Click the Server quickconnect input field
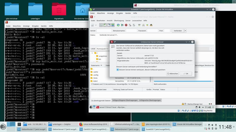Image resolution: width=236 pixels, height=132 pixels. (104, 31)
